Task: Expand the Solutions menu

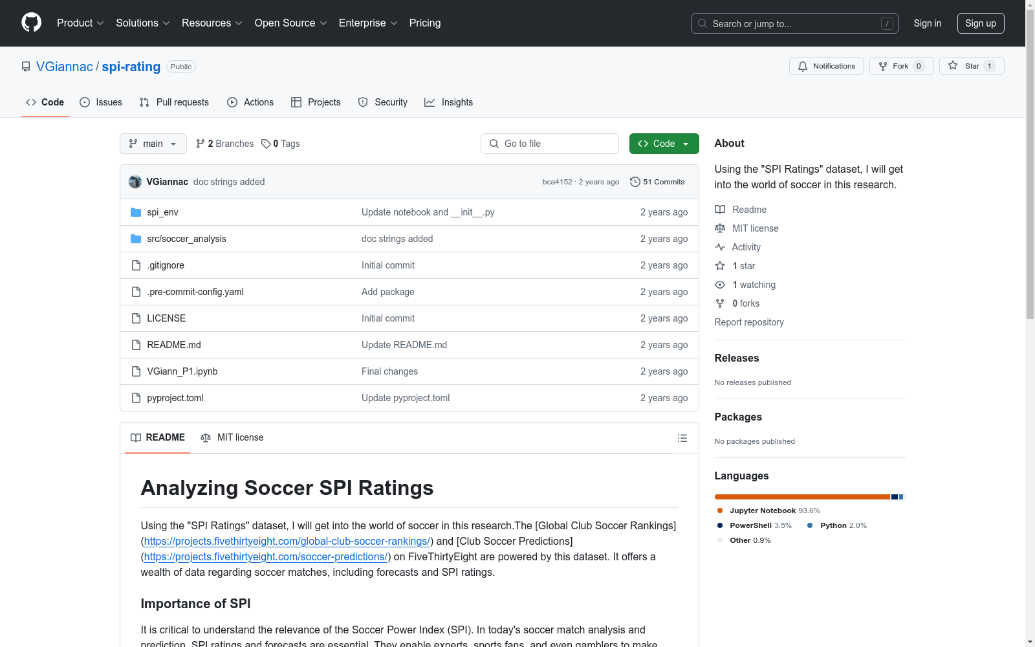Action: [x=143, y=23]
